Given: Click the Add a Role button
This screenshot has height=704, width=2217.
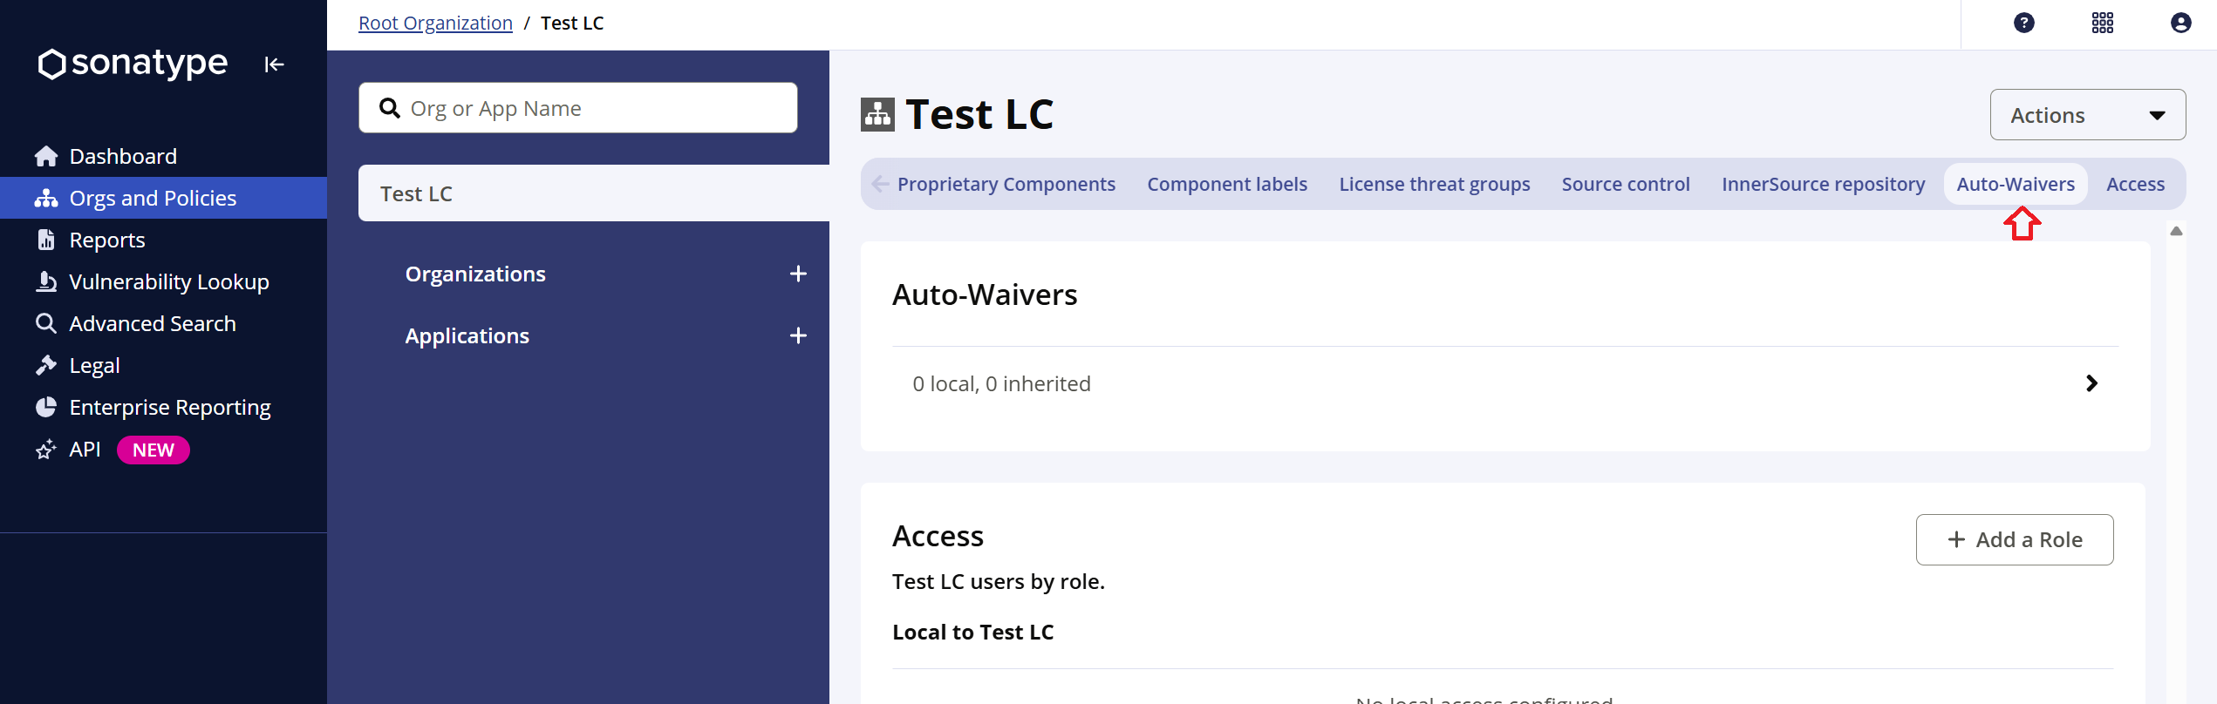Looking at the screenshot, I should [2015, 539].
